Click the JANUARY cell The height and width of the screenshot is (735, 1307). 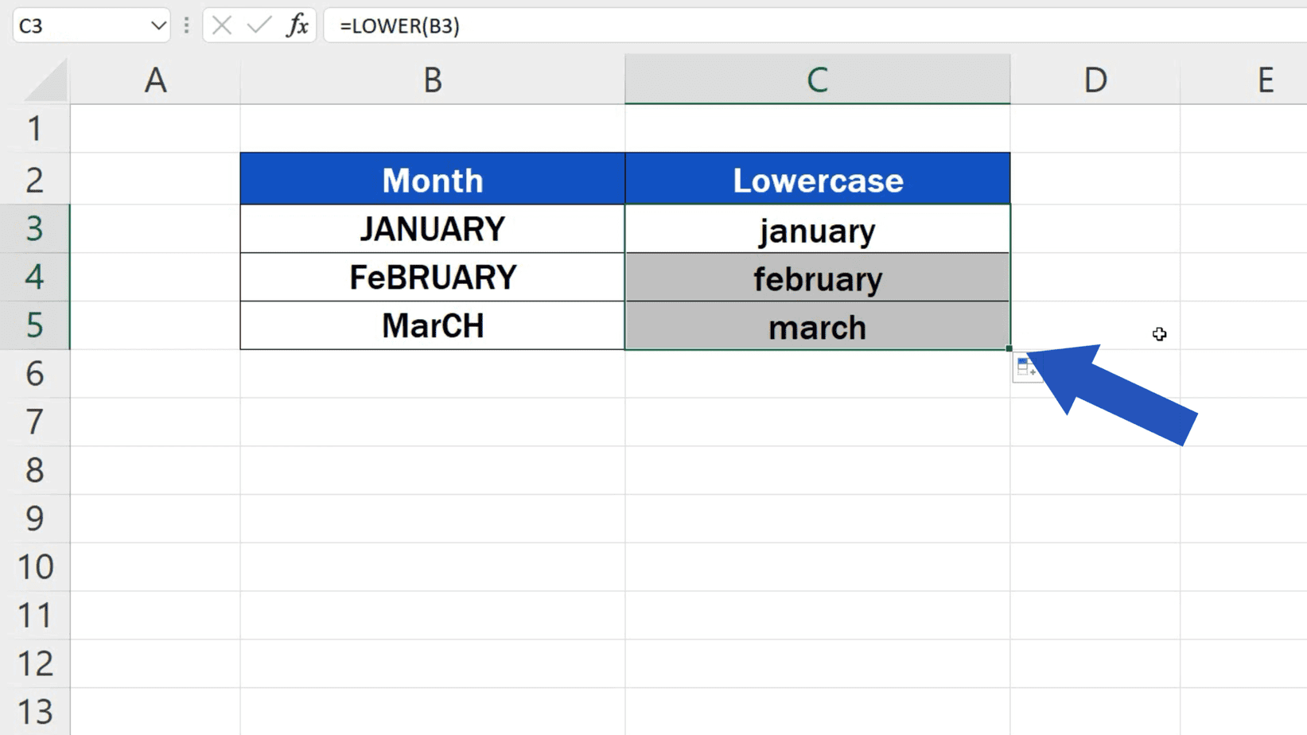(x=432, y=229)
